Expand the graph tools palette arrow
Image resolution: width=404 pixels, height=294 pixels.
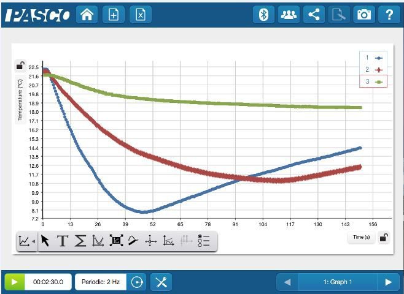[26, 241]
